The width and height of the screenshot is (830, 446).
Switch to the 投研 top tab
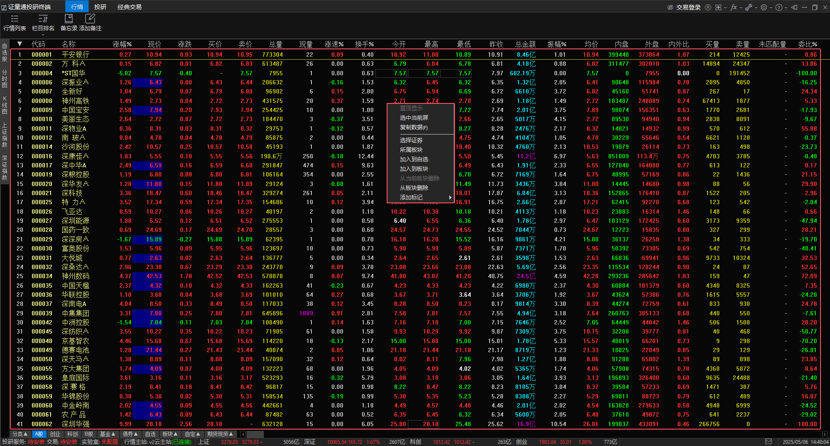(x=100, y=7)
